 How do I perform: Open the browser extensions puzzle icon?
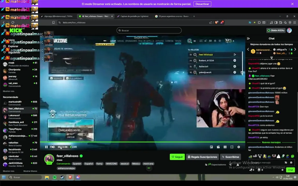pos(259,22)
